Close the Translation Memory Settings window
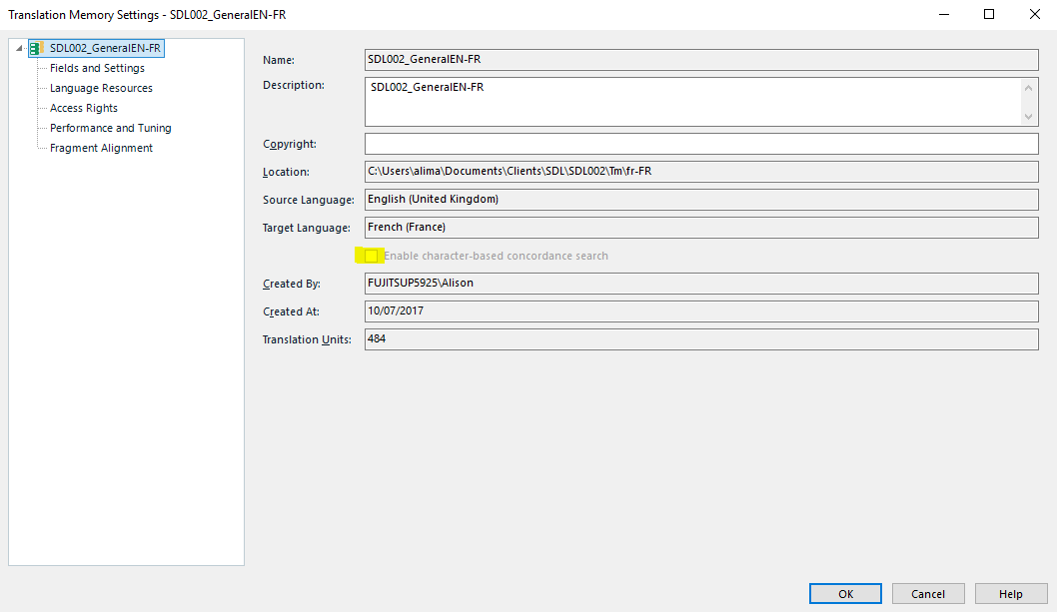1057x612 pixels. [x=1034, y=14]
